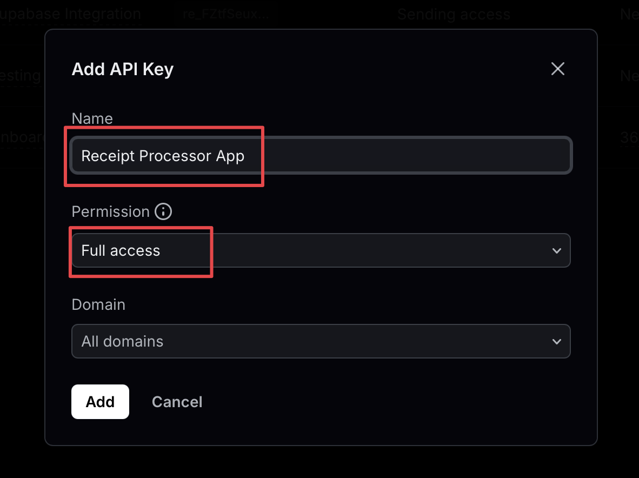The height and width of the screenshot is (478, 639).
Task: Click the Name field label
Action: [x=92, y=118]
